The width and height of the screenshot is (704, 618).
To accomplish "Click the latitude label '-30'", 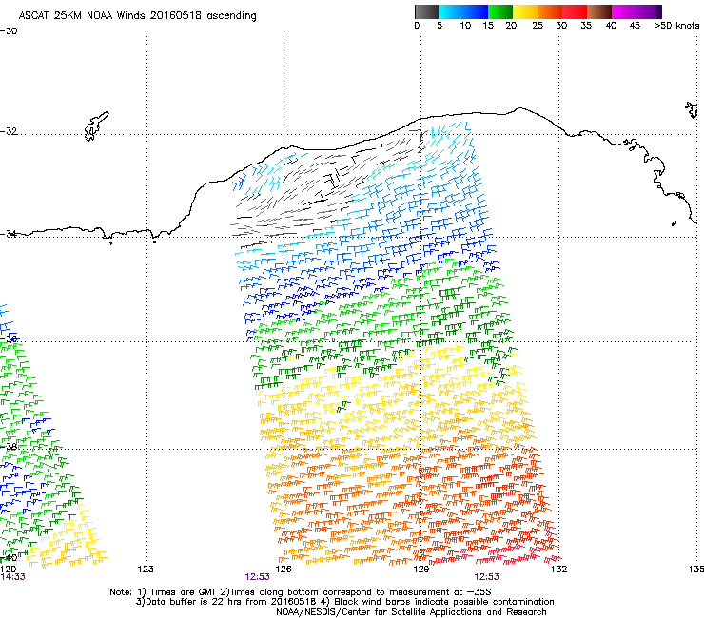I will pos(9,31).
